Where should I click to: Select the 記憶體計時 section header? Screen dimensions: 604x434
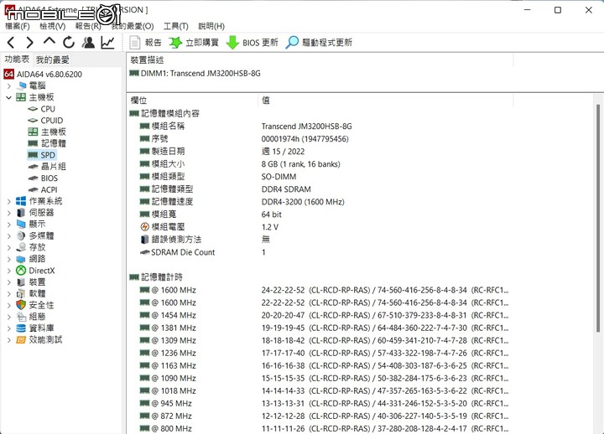pyautogui.click(x=156, y=277)
